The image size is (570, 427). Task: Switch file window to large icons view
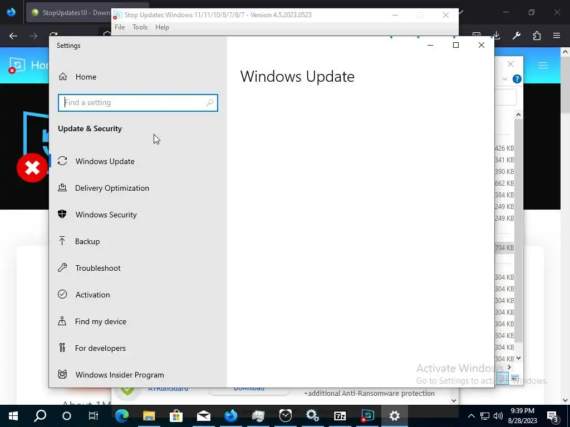pyautogui.click(x=515, y=378)
